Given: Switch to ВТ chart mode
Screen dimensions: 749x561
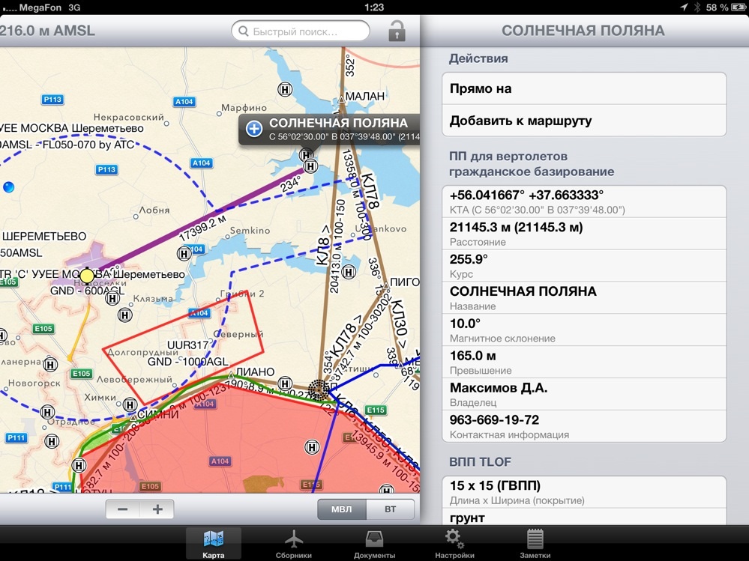Looking at the screenshot, I should [x=391, y=509].
